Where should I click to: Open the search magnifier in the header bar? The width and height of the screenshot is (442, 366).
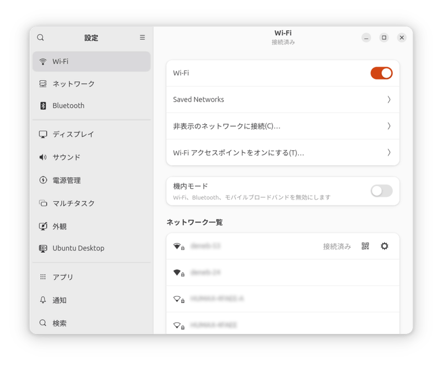(40, 38)
